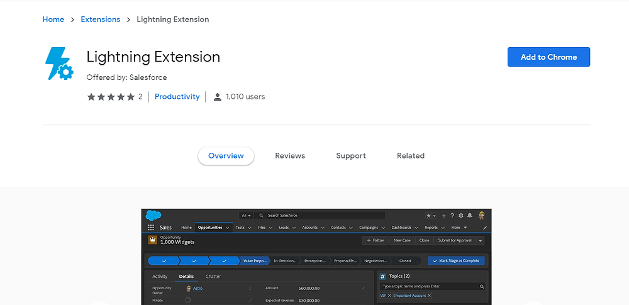Toggle the Private checkbox
The width and height of the screenshot is (629, 305).
tap(187, 300)
